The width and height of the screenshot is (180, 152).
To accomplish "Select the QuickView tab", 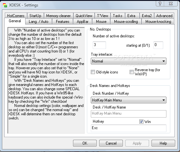I will (84, 16).
